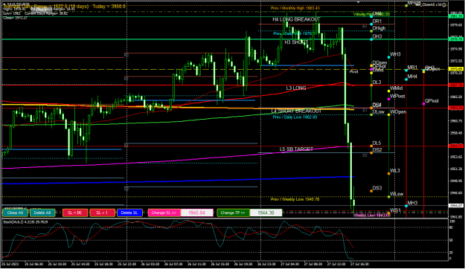Click the MR1 monthly marker dot
Viewport: 465px width, 269px height.
(406, 70)
